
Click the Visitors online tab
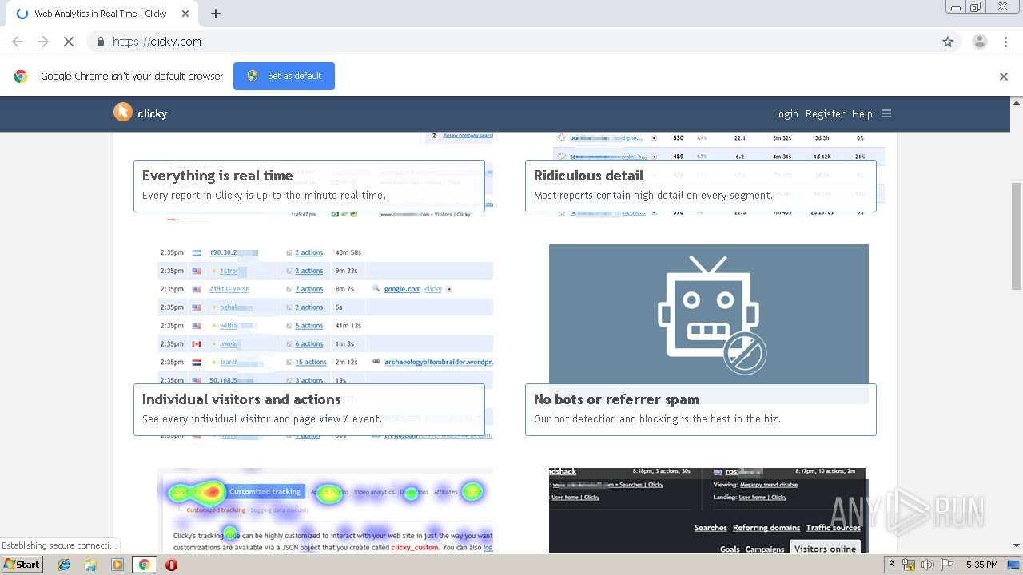pyautogui.click(x=825, y=548)
